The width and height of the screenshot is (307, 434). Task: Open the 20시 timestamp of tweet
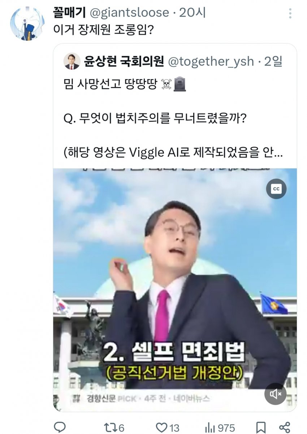tap(193, 13)
